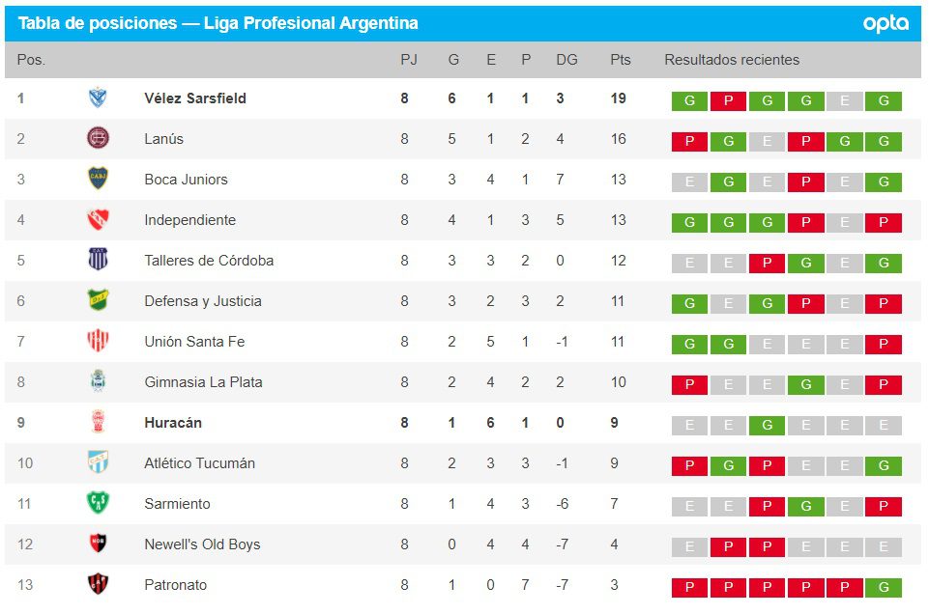Open the Newell's Old Boys team link
This screenshot has width=929, height=614.
202,544
